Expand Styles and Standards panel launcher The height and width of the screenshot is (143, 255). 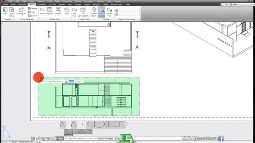(x=139, y=19)
